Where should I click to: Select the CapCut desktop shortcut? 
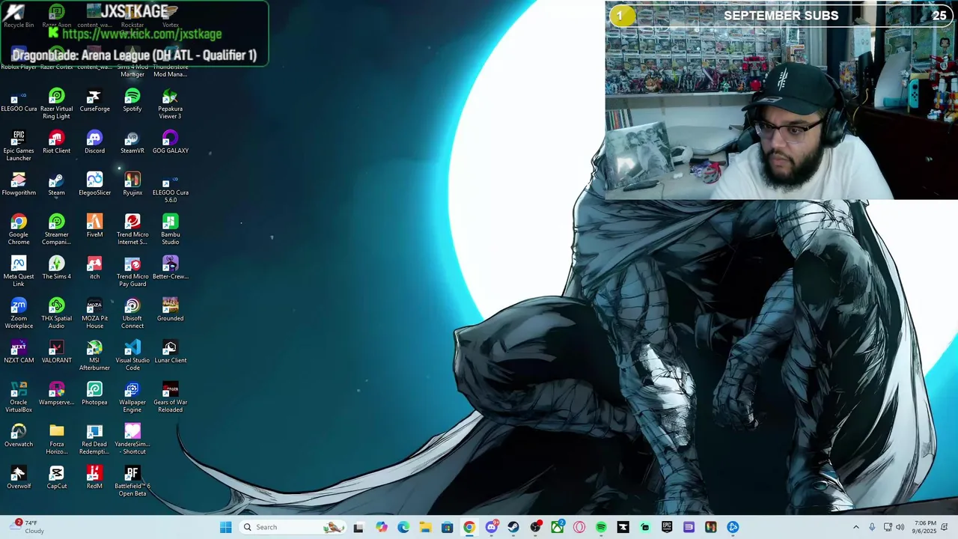click(x=56, y=478)
